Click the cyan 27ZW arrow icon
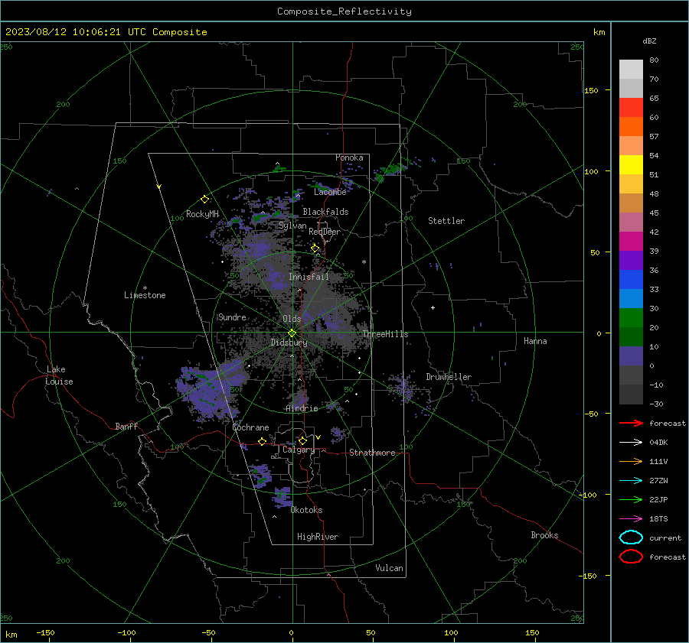Image resolution: width=689 pixels, height=643 pixels. tap(631, 481)
